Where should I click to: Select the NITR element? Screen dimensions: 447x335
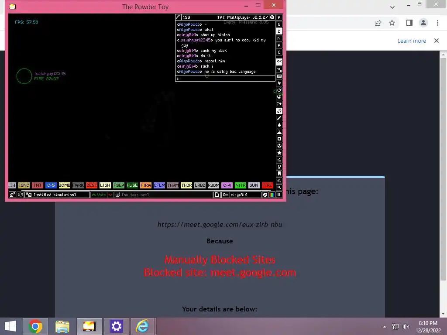[241, 185]
